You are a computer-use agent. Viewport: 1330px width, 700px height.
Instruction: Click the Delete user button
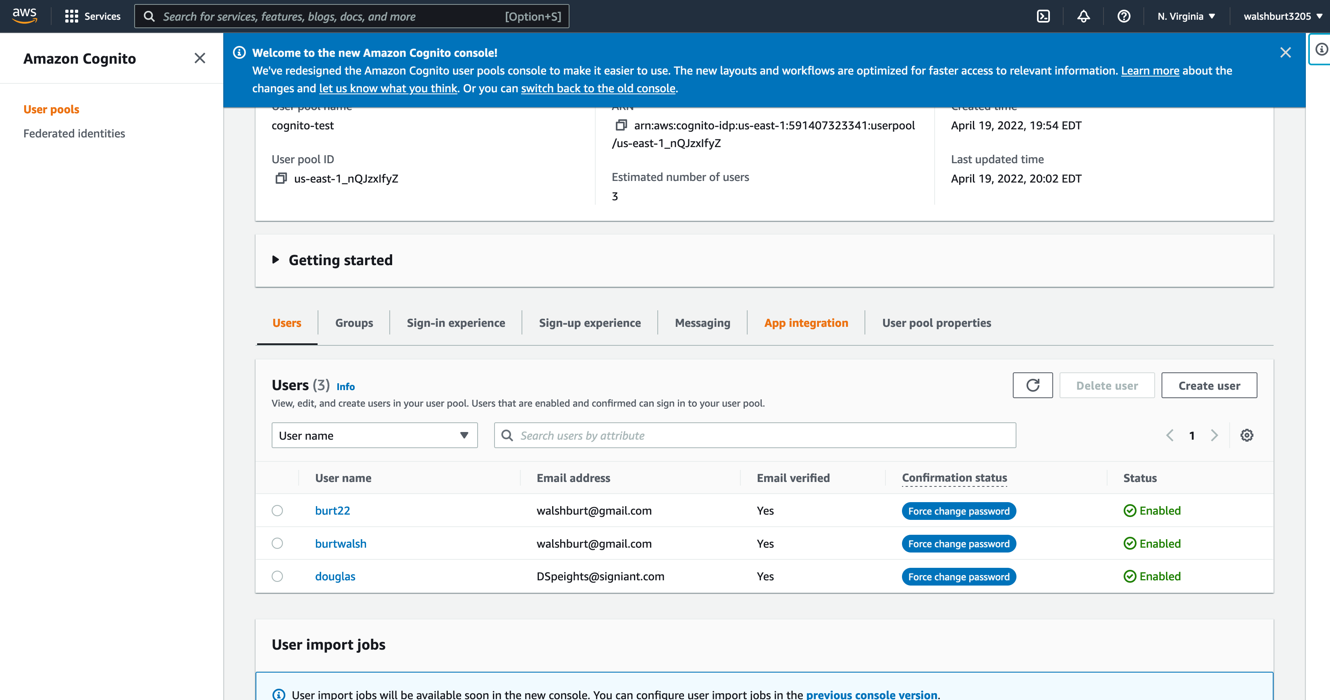click(1107, 386)
